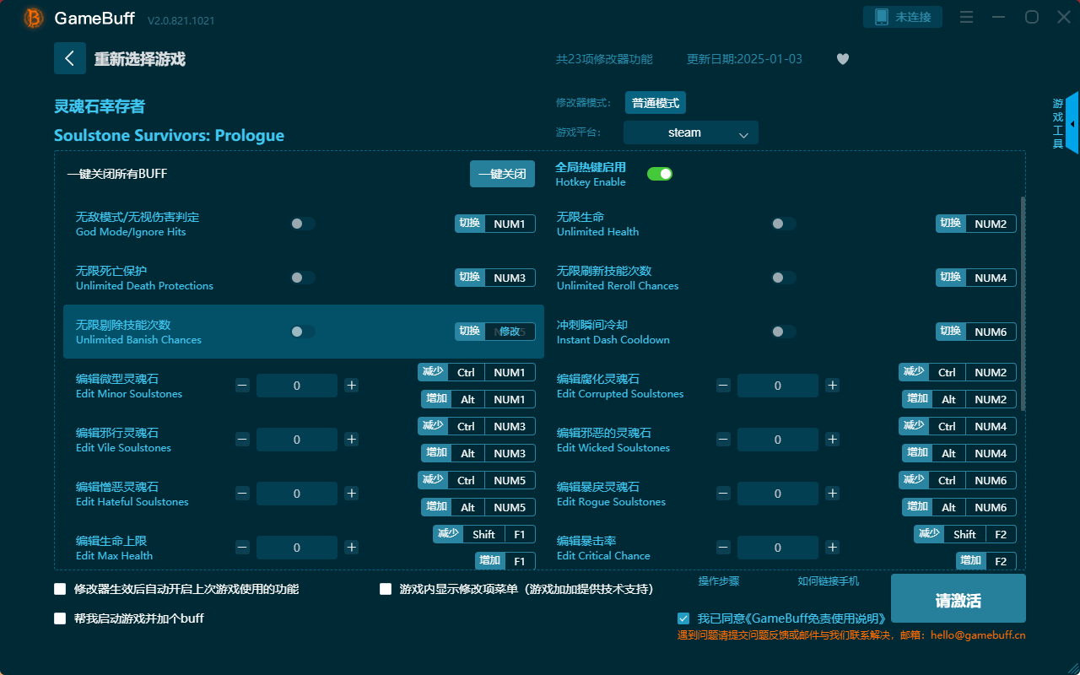The height and width of the screenshot is (675, 1080).
Task: Uncheck the GameBuff disclaimer agreement box
Action: click(683, 618)
